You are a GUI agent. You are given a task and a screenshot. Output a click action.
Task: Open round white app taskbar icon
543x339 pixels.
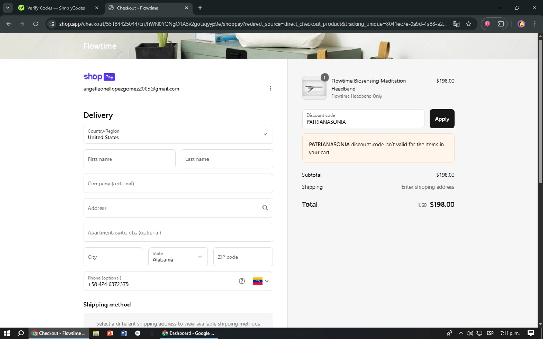pos(138,333)
